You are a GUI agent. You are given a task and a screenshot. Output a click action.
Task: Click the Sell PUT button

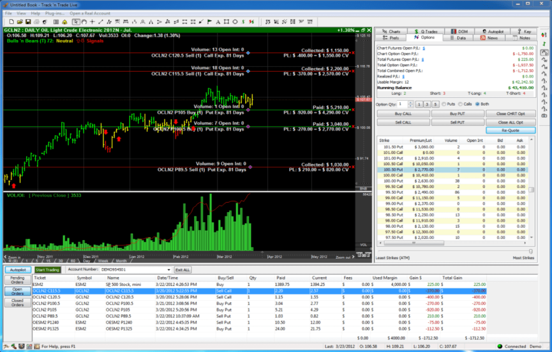[x=457, y=122]
